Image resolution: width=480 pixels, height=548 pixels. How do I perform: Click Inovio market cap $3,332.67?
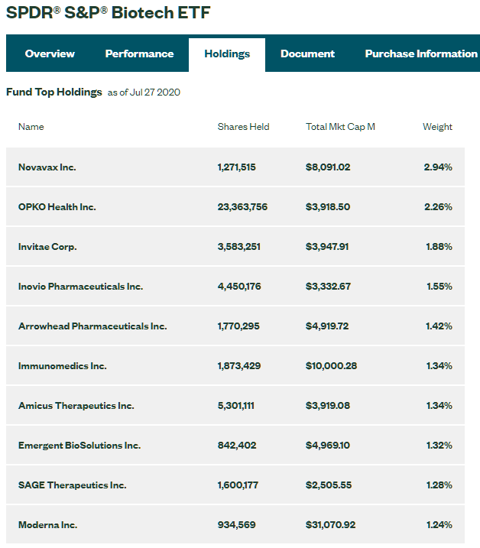pyautogui.click(x=328, y=287)
